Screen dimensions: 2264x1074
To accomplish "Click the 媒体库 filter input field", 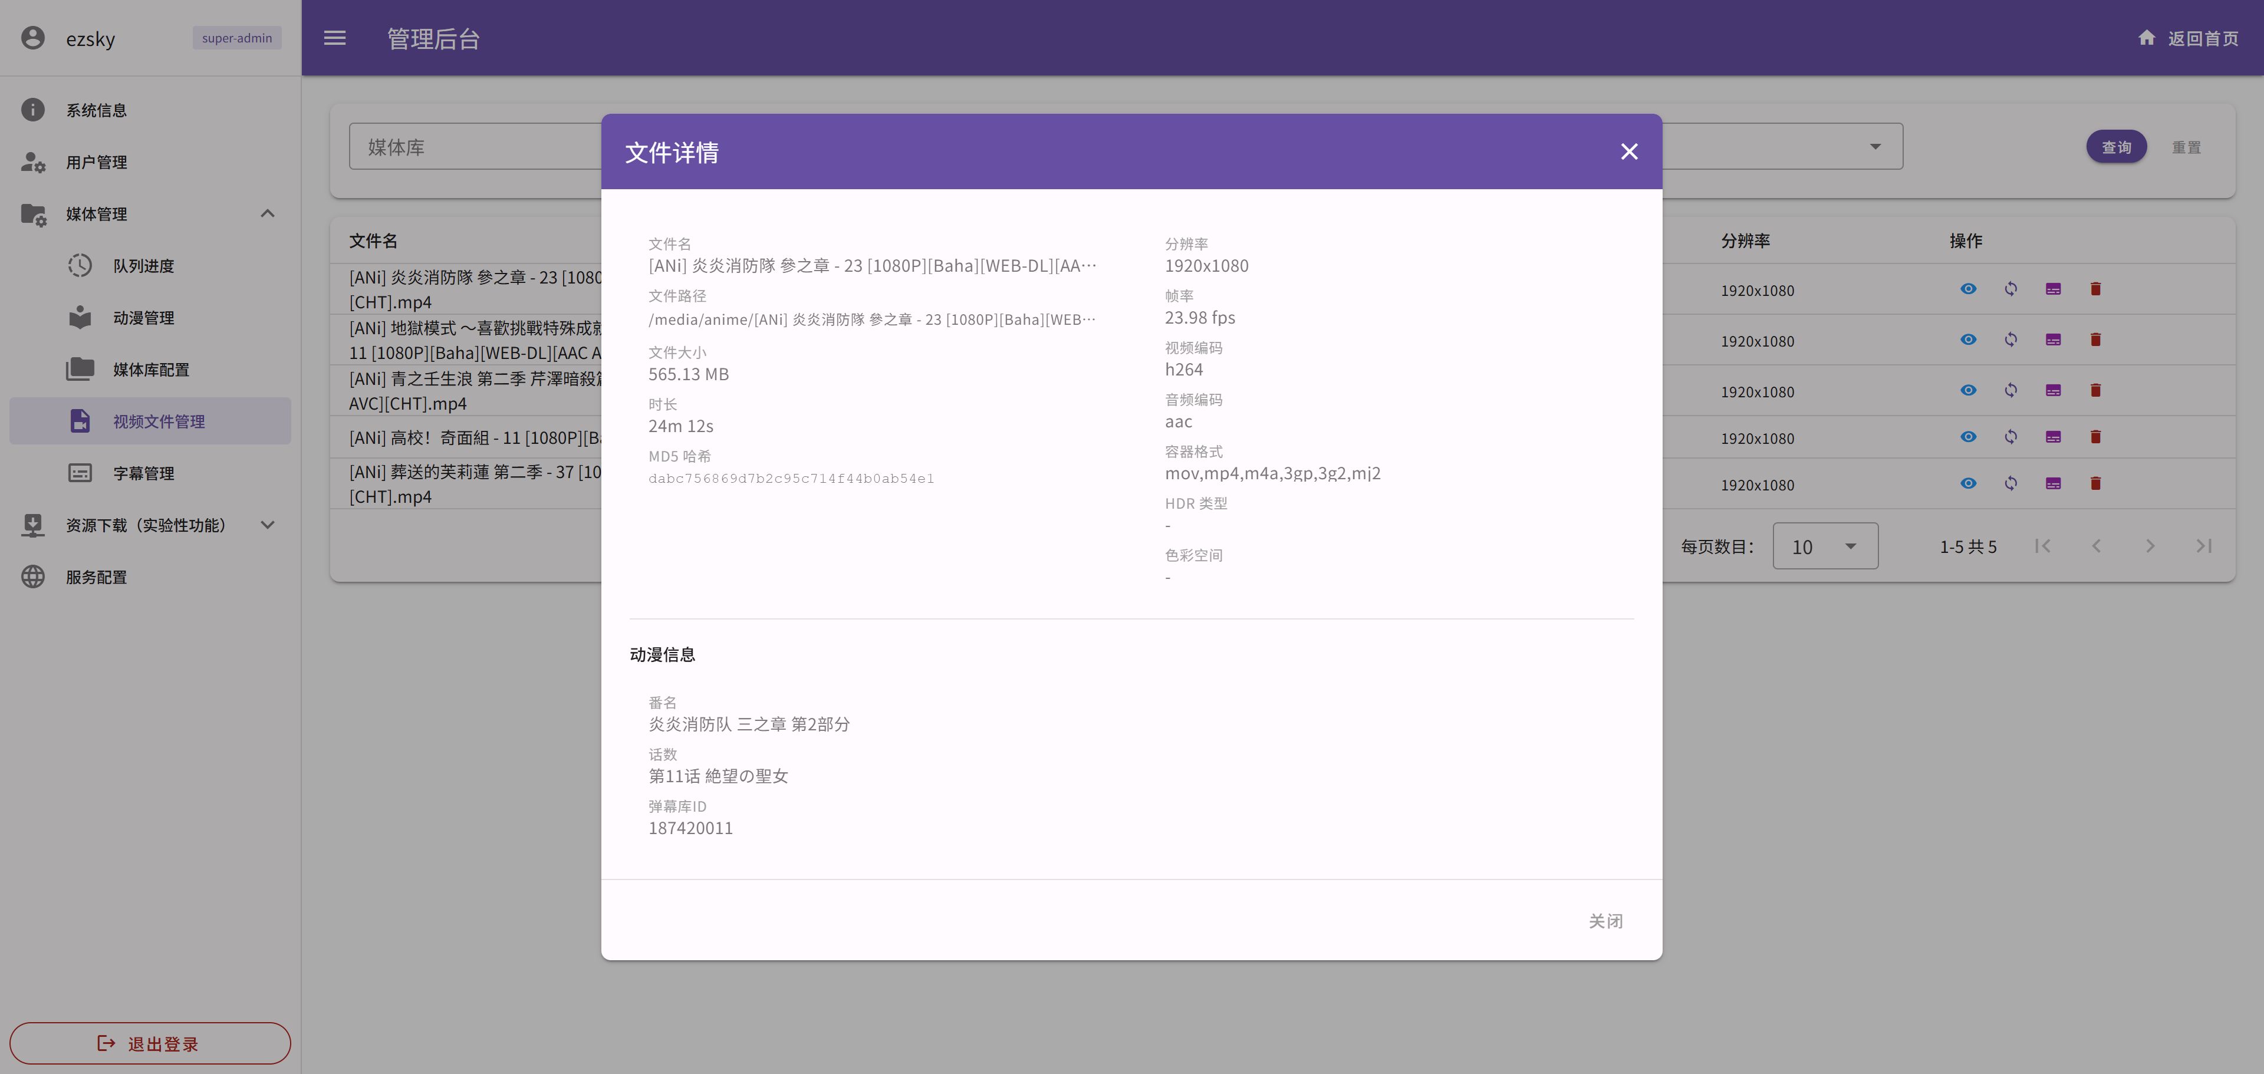I will 475,147.
